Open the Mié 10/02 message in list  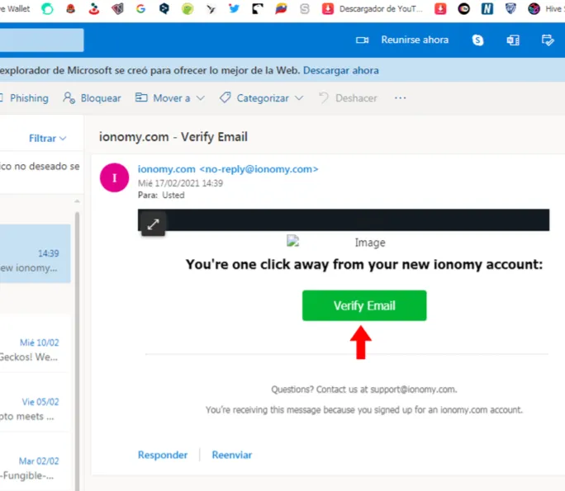pyautogui.click(x=35, y=342)
